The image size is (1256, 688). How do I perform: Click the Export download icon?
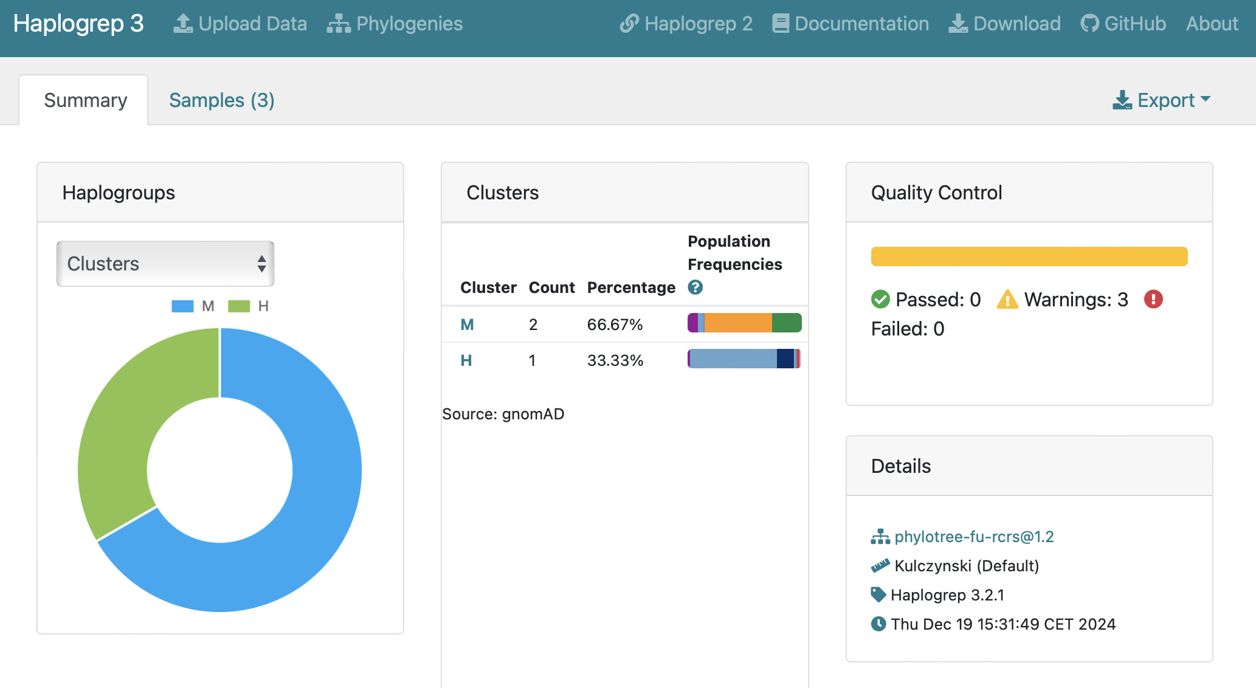click(x=1122, y=100)
